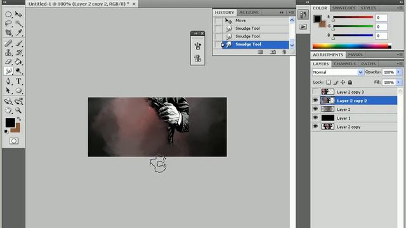This screenshot has width=406, height=228.
Task: Select the Eyedropper tool
Action: 18,32
